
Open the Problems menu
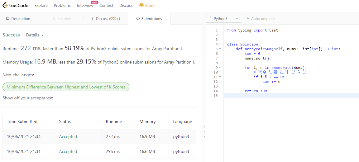pyautogui.click(x=62, y=6)
